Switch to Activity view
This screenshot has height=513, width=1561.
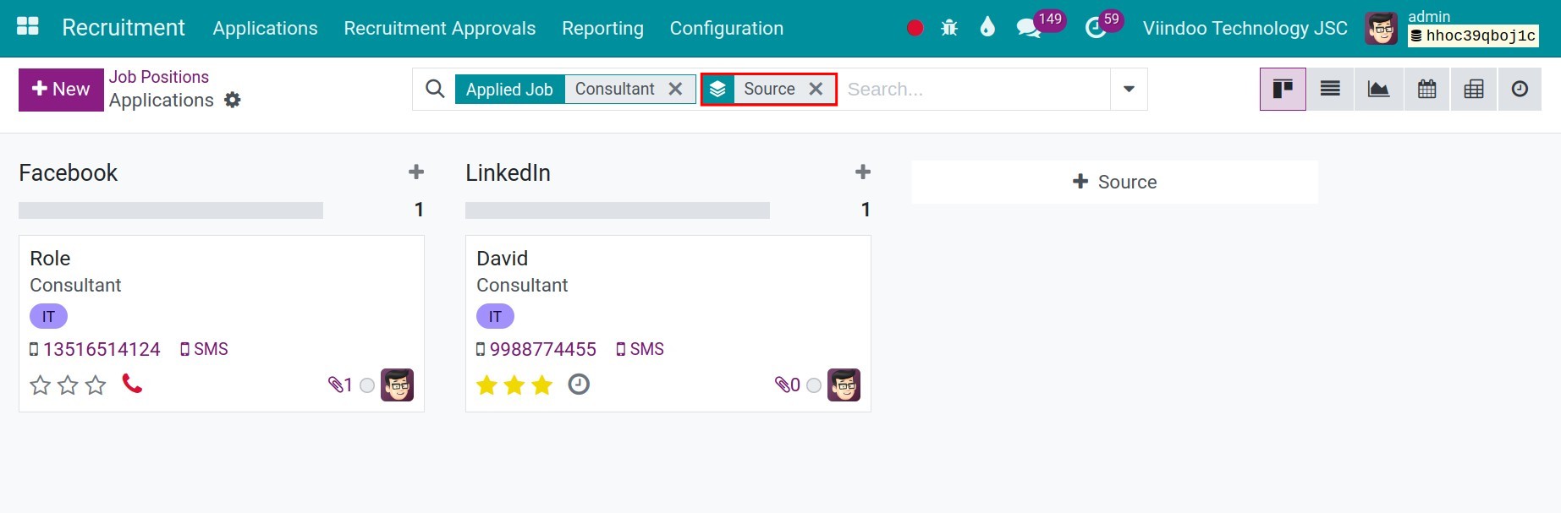(x=1520, y=89)
